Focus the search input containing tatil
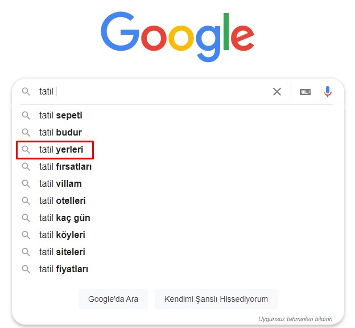The image size is (355, 328). coord(153,92)
